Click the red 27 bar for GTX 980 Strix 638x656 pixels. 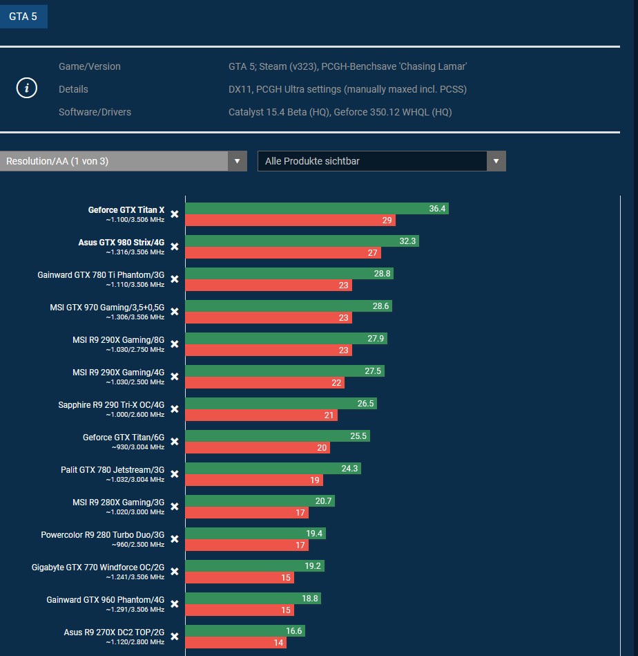[x=283, y=253]
